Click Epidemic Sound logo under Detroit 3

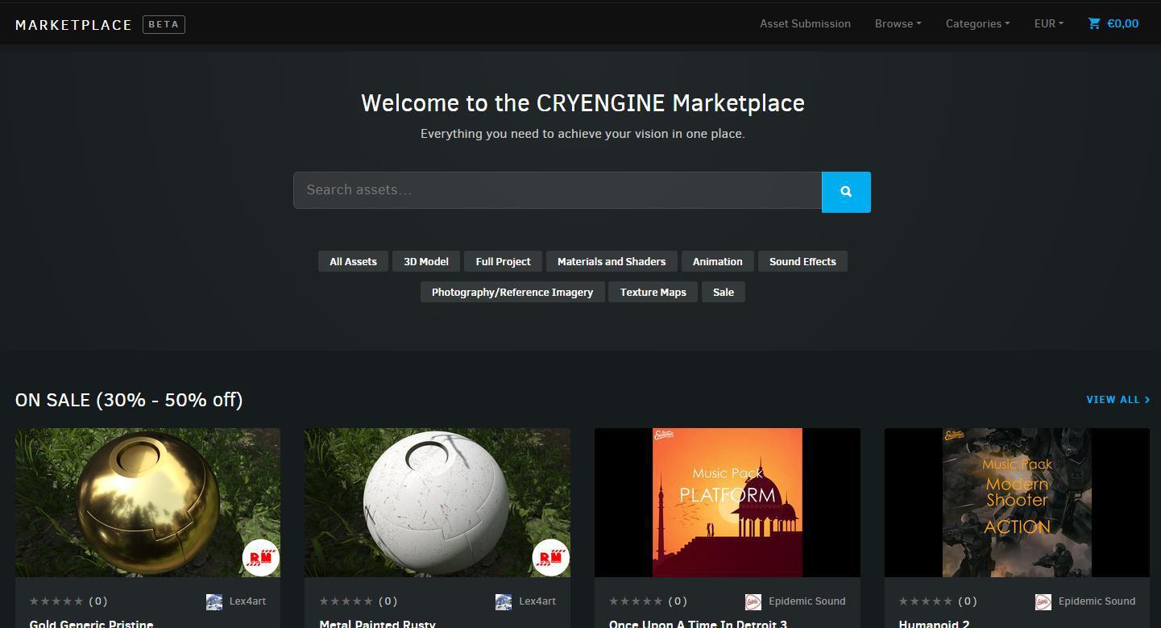(753, 601)
